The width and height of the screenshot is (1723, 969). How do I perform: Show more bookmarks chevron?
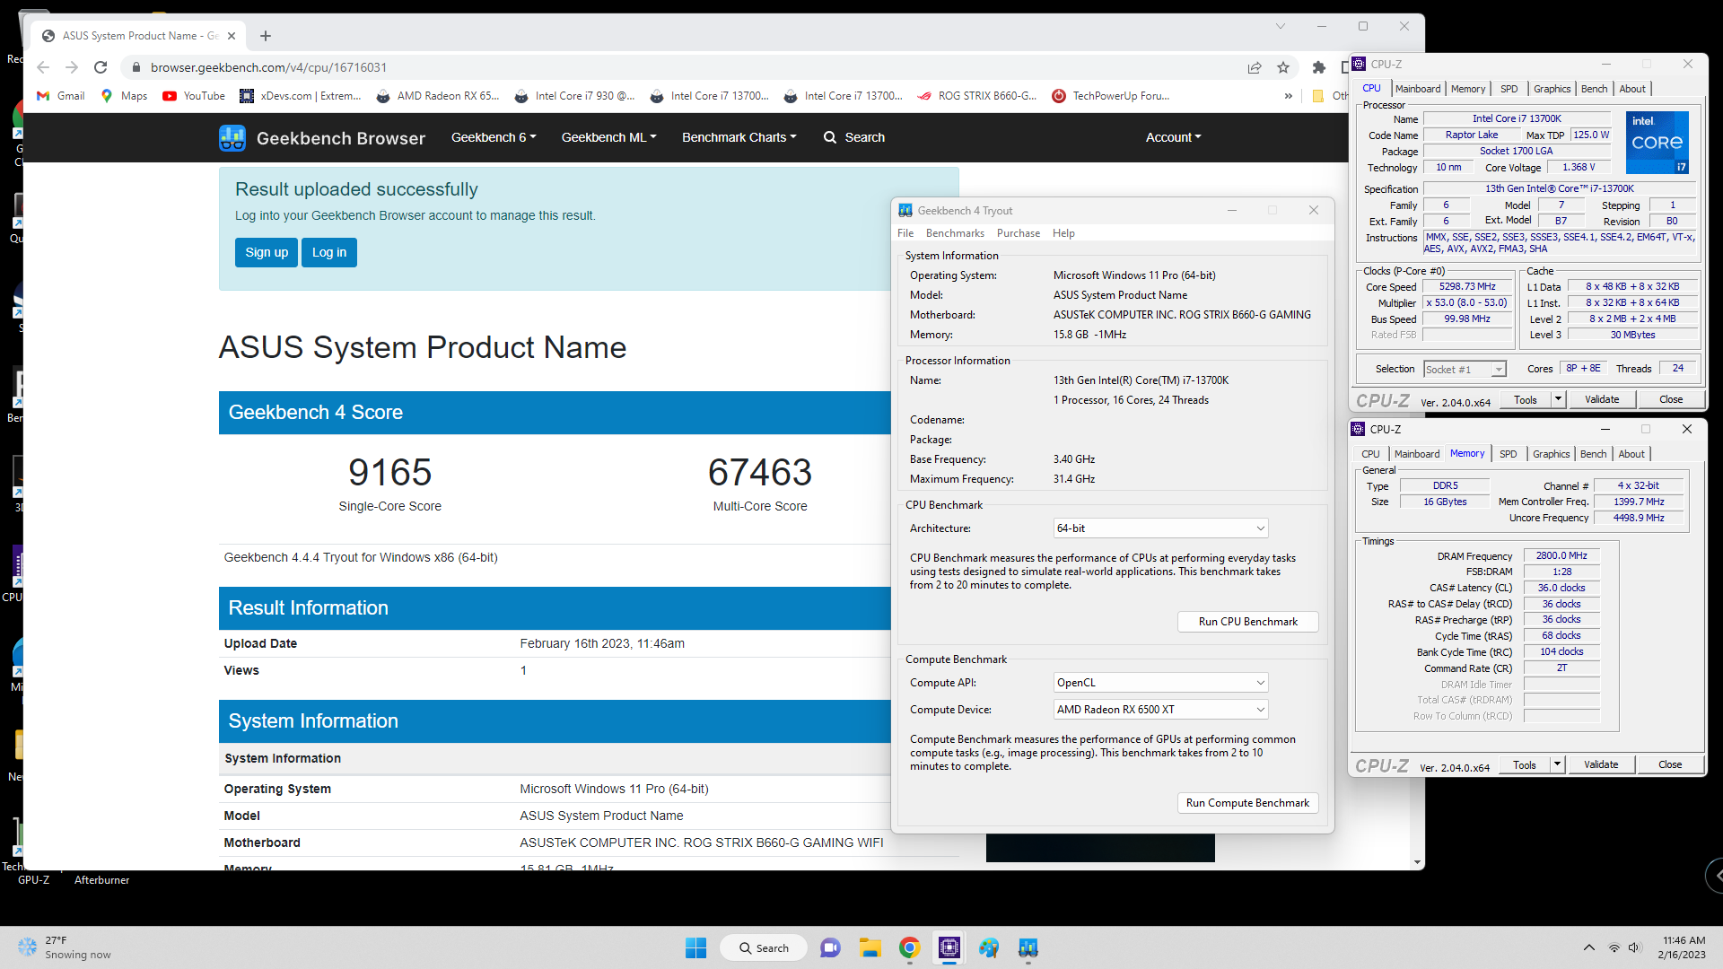[1289, 96]
